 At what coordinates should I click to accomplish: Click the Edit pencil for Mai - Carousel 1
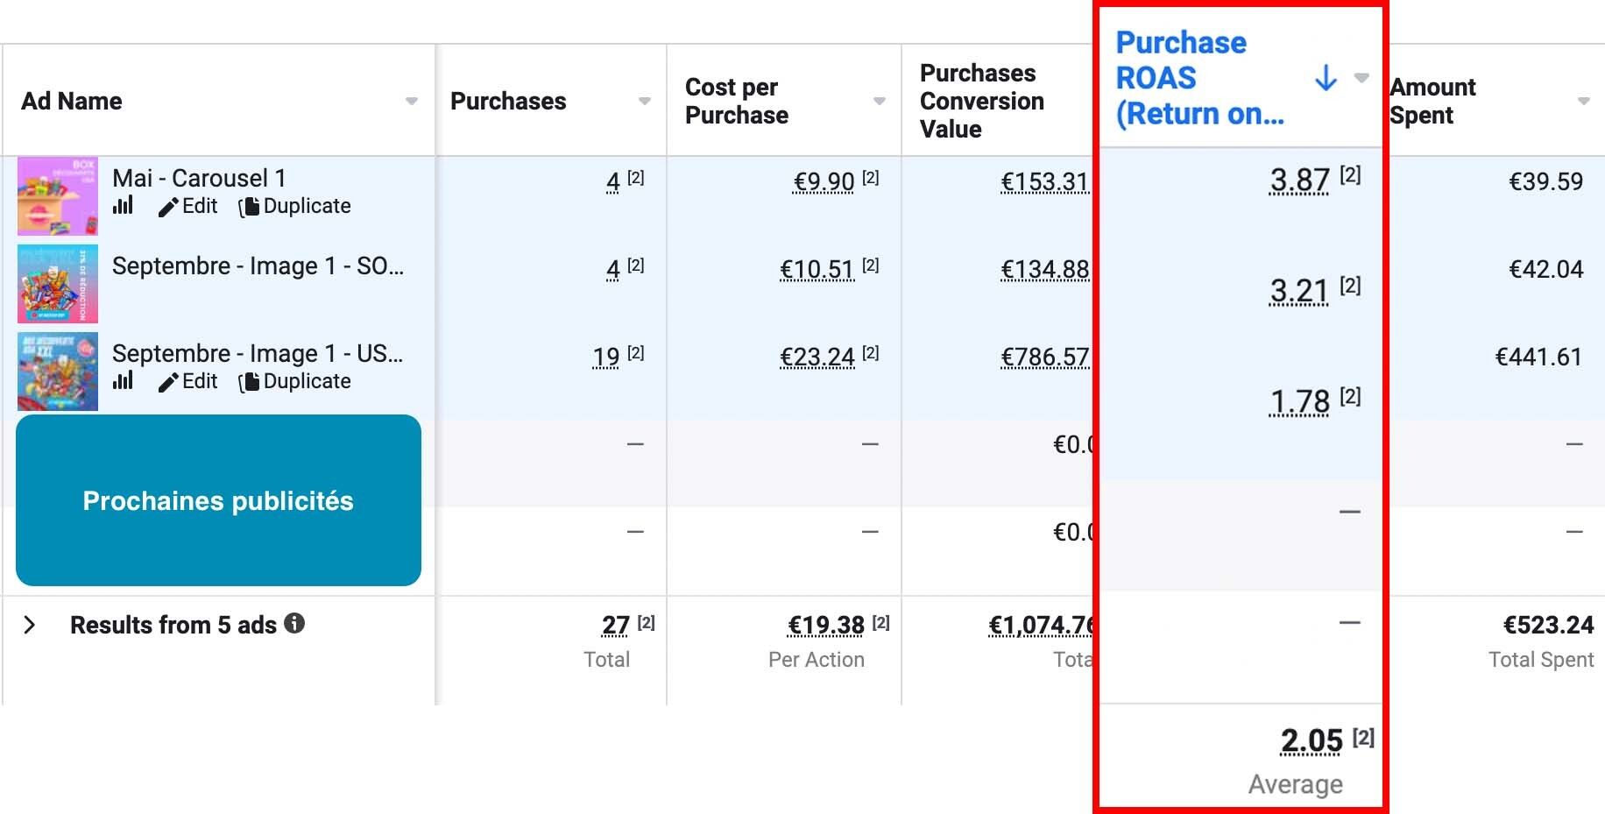click(x=188, y=207)
